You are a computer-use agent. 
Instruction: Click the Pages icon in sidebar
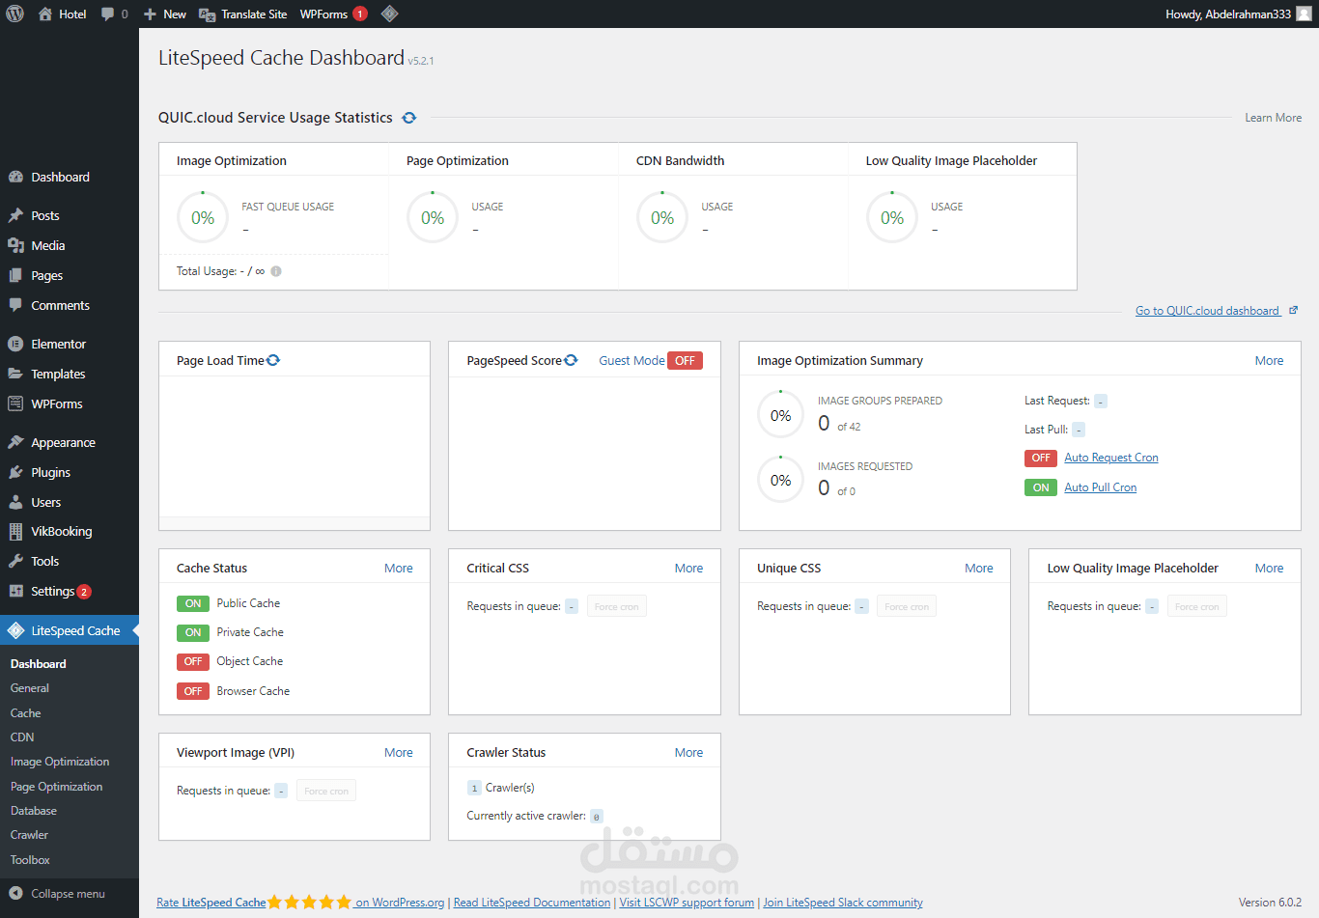pos(15,275)
